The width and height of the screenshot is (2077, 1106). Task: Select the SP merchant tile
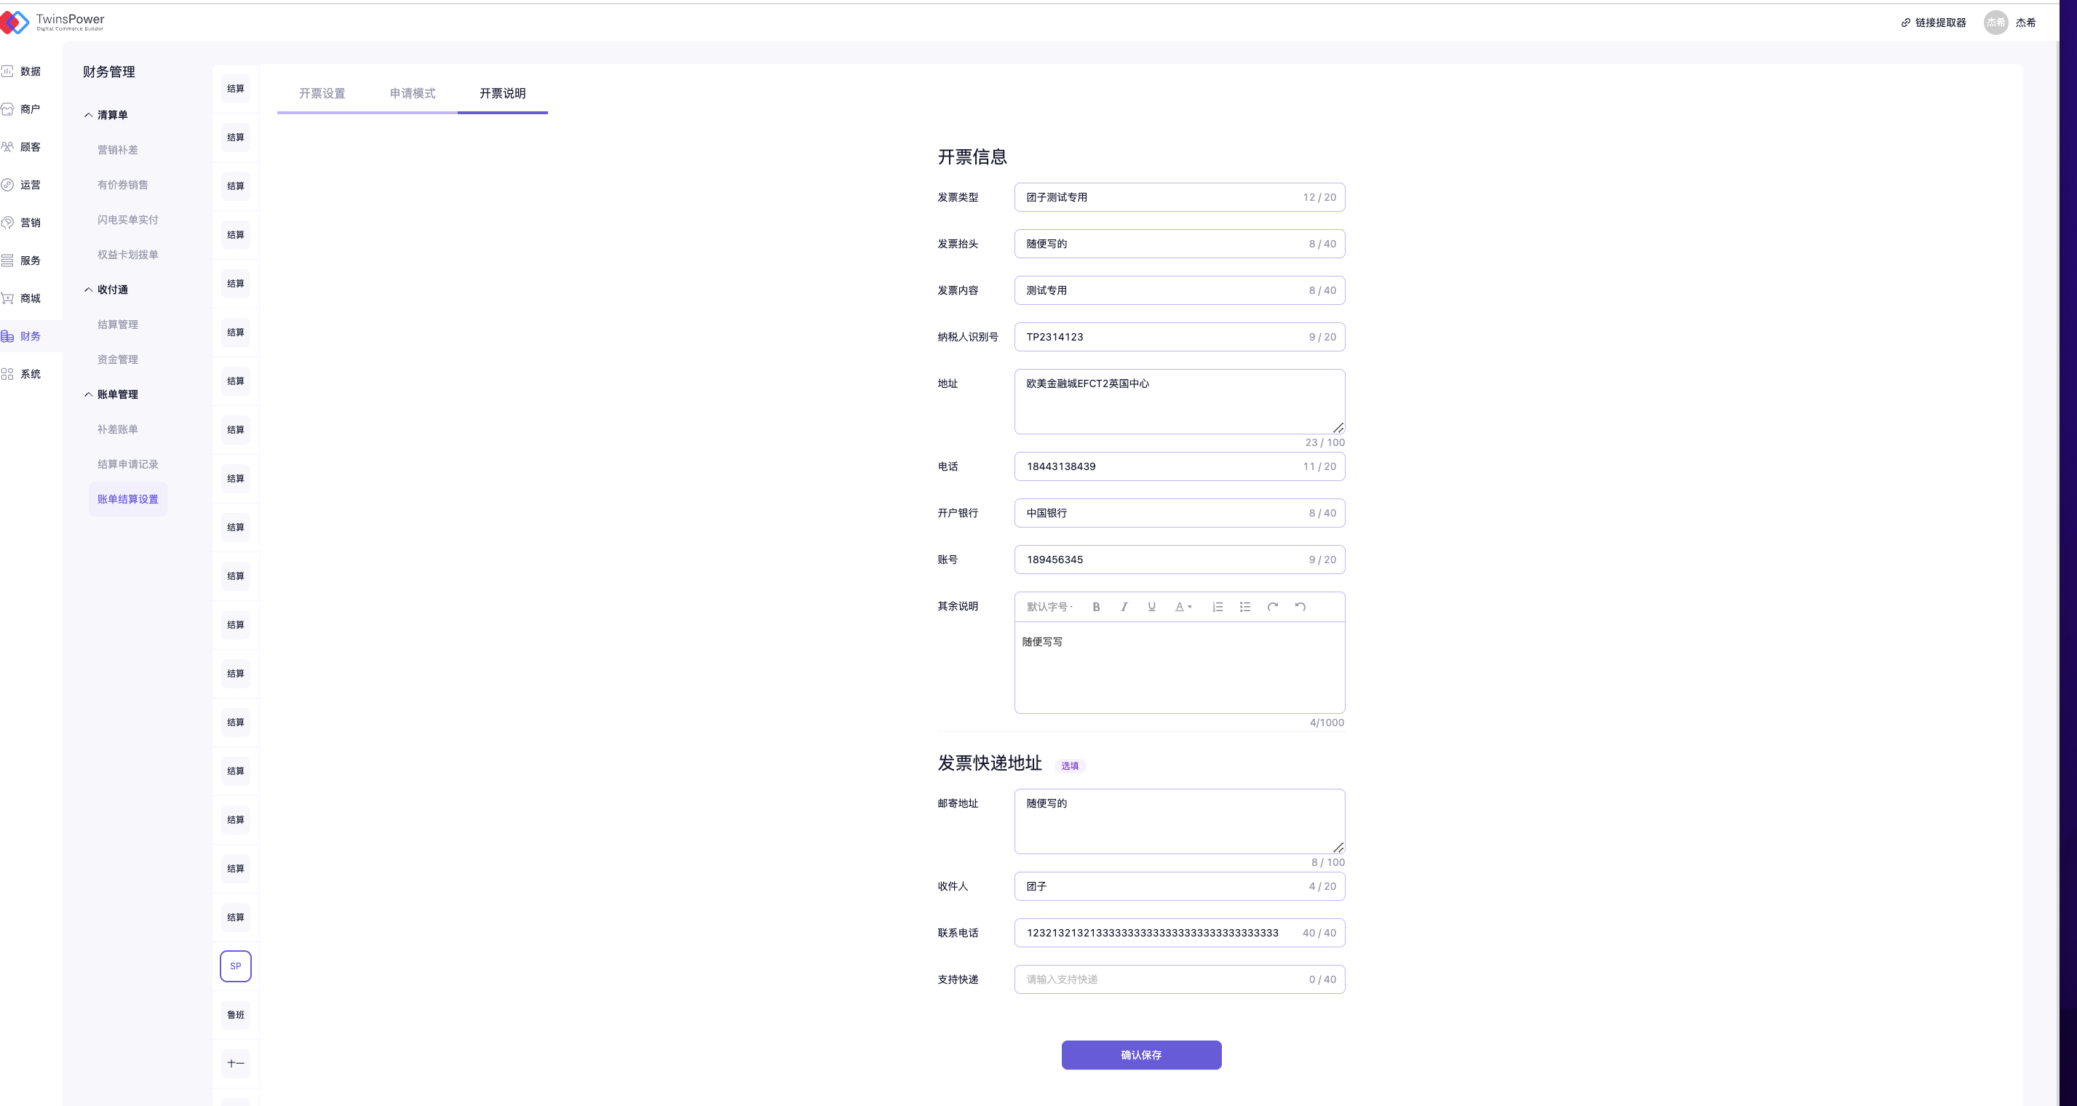pos(236,966)
